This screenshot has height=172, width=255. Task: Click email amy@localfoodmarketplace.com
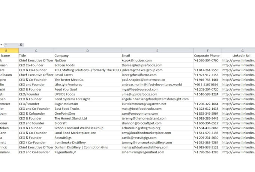pos(146,133)
